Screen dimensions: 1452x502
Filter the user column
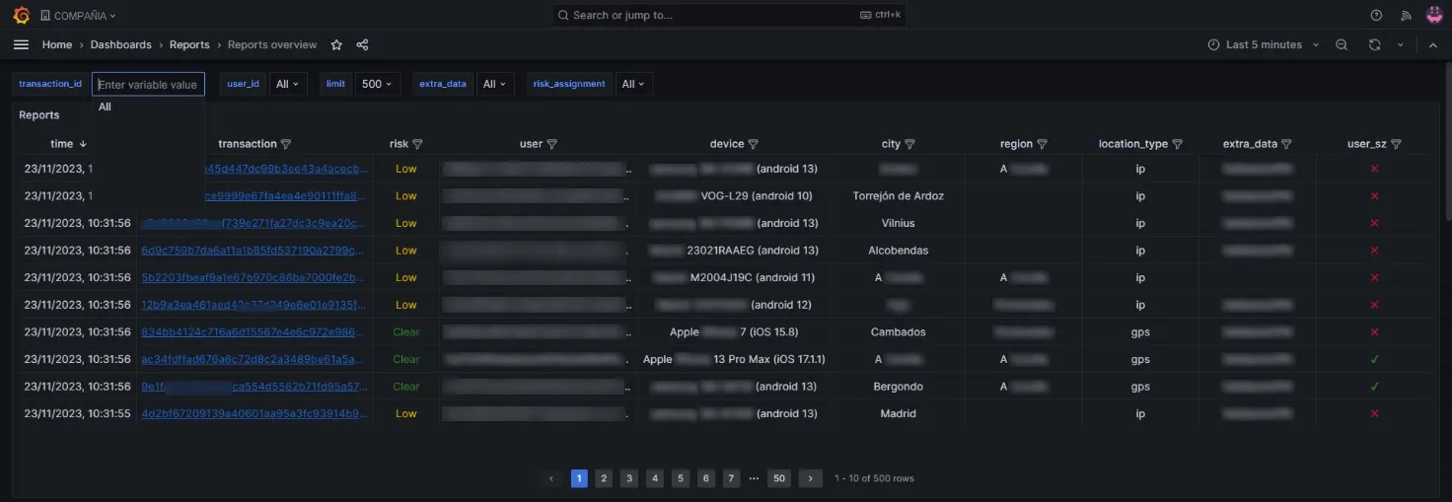point(551,144)
